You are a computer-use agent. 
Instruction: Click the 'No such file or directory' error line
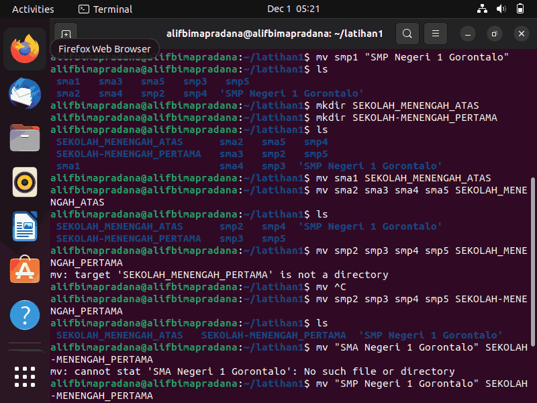click(x=252, y=371)
